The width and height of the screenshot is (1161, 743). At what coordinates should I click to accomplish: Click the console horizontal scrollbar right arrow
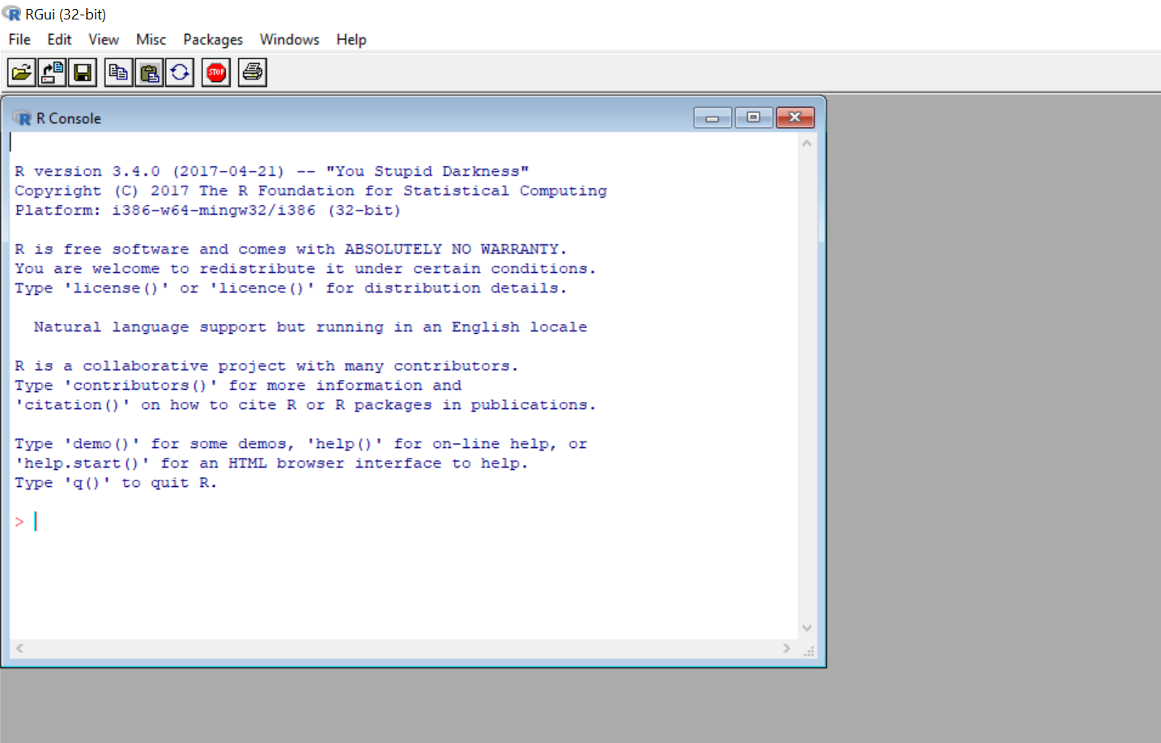tap(786, 648)
